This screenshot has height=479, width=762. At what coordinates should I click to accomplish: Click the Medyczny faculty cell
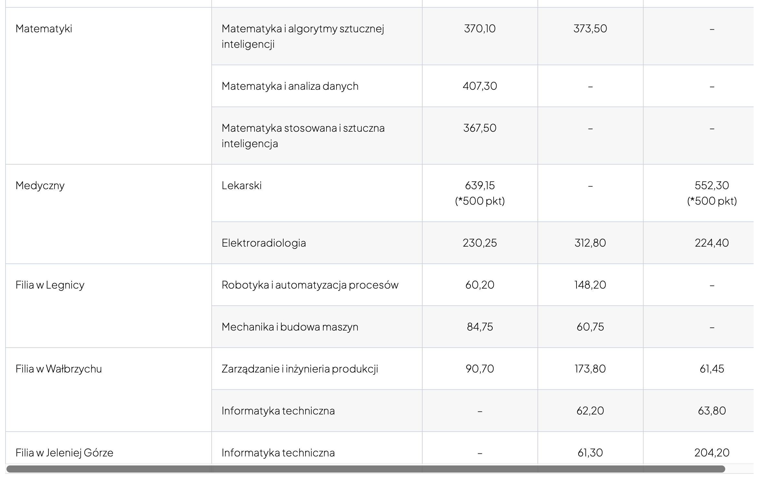coord(40,186)
